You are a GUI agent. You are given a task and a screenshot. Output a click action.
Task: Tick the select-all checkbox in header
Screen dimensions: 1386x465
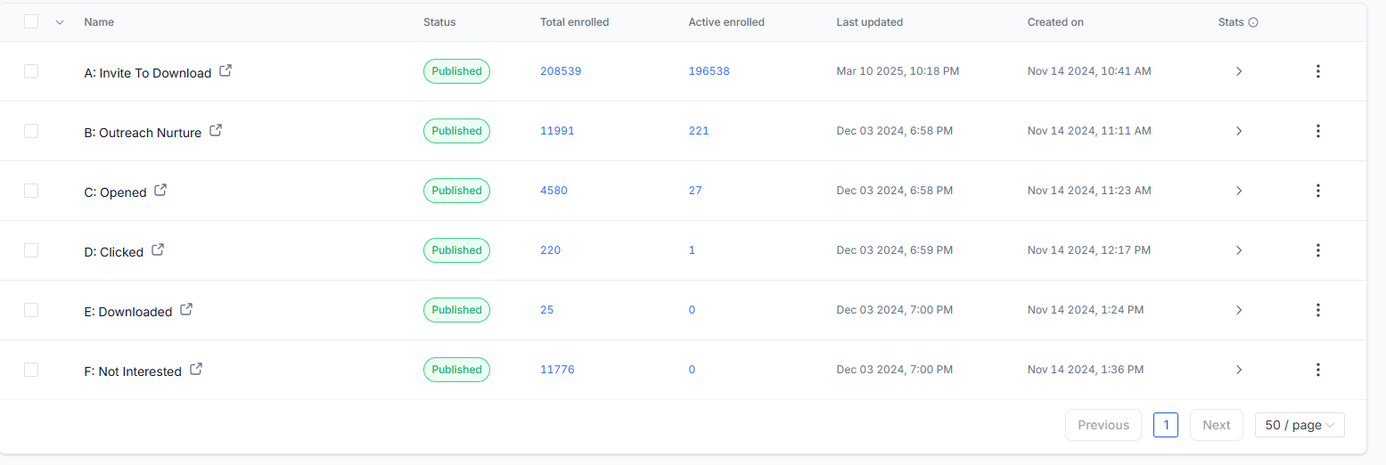[x=31, y=21]
